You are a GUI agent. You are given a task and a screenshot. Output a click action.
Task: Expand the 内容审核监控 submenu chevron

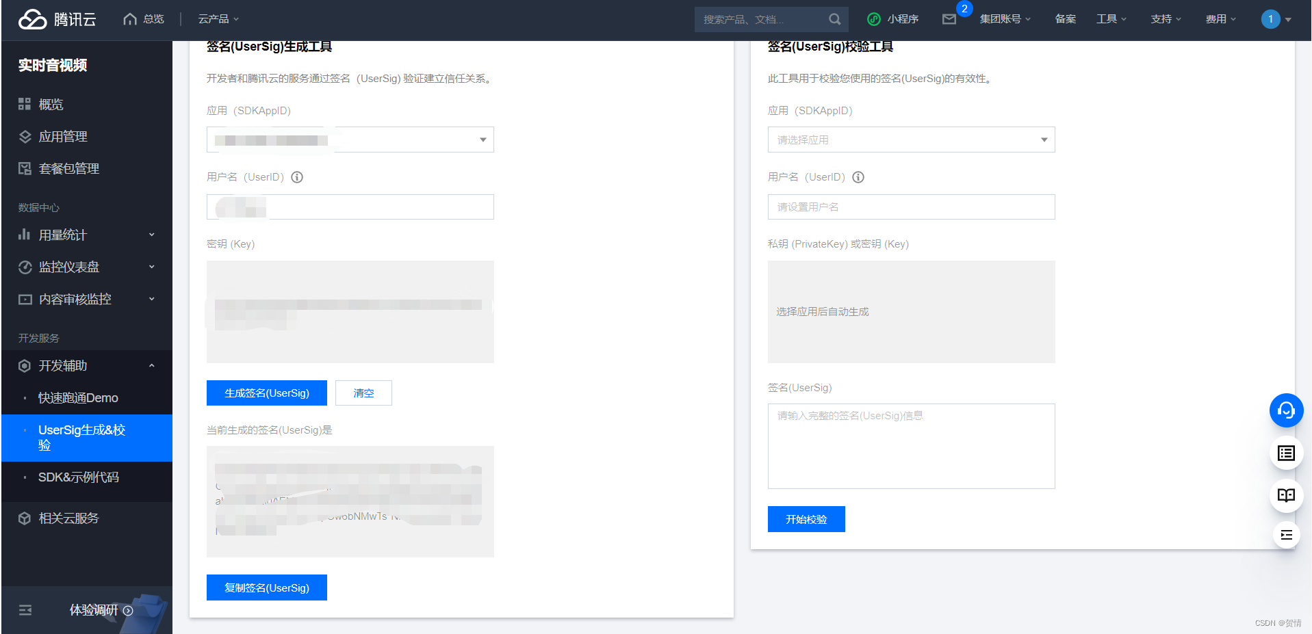152,299
